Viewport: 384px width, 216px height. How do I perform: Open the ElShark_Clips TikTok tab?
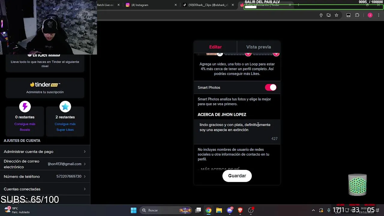(208, 5)
